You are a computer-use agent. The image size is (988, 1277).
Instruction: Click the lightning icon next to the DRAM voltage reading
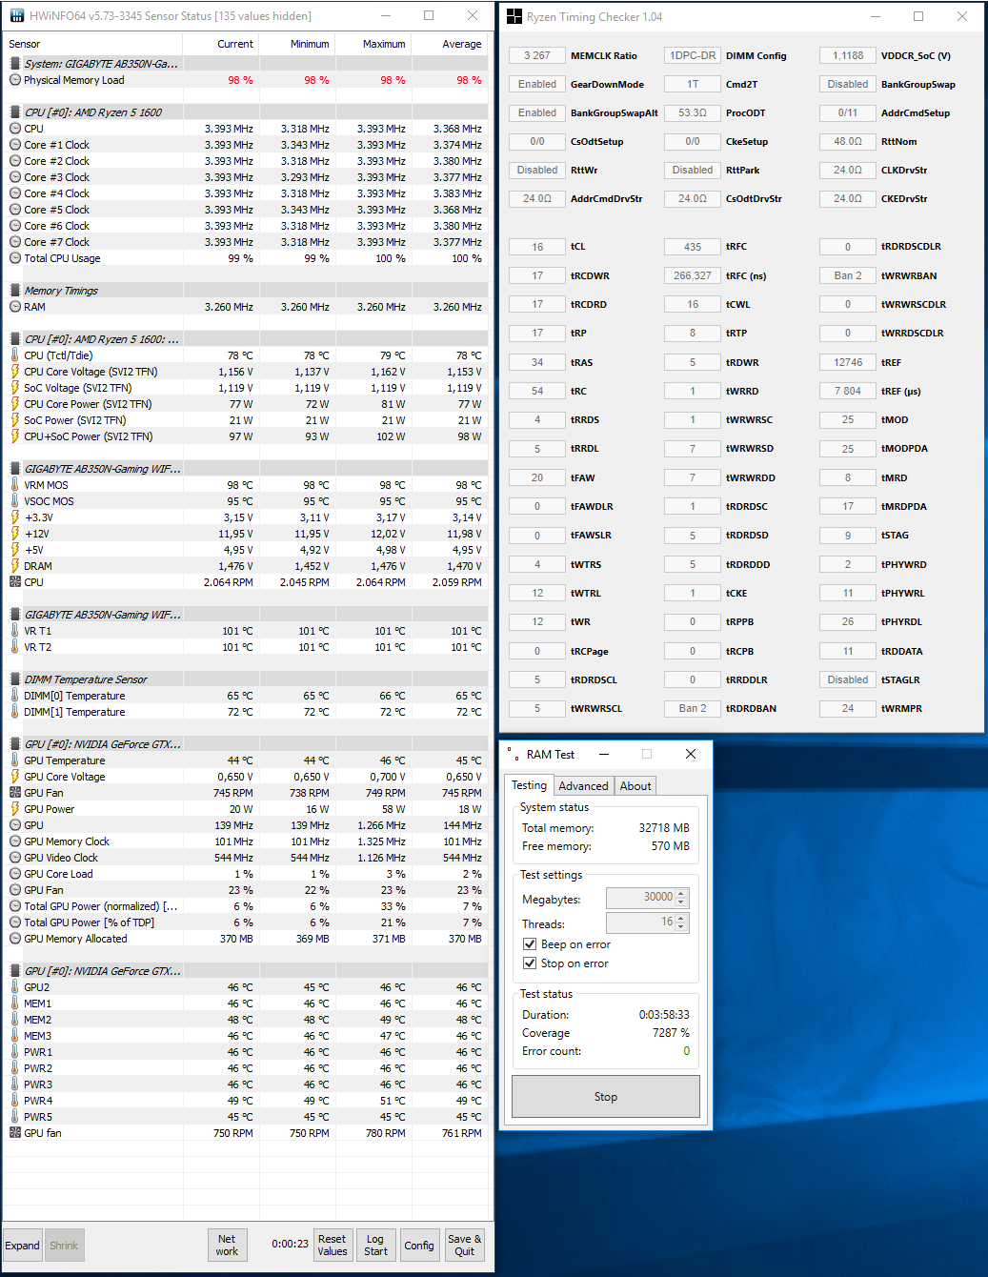[15, 565]
